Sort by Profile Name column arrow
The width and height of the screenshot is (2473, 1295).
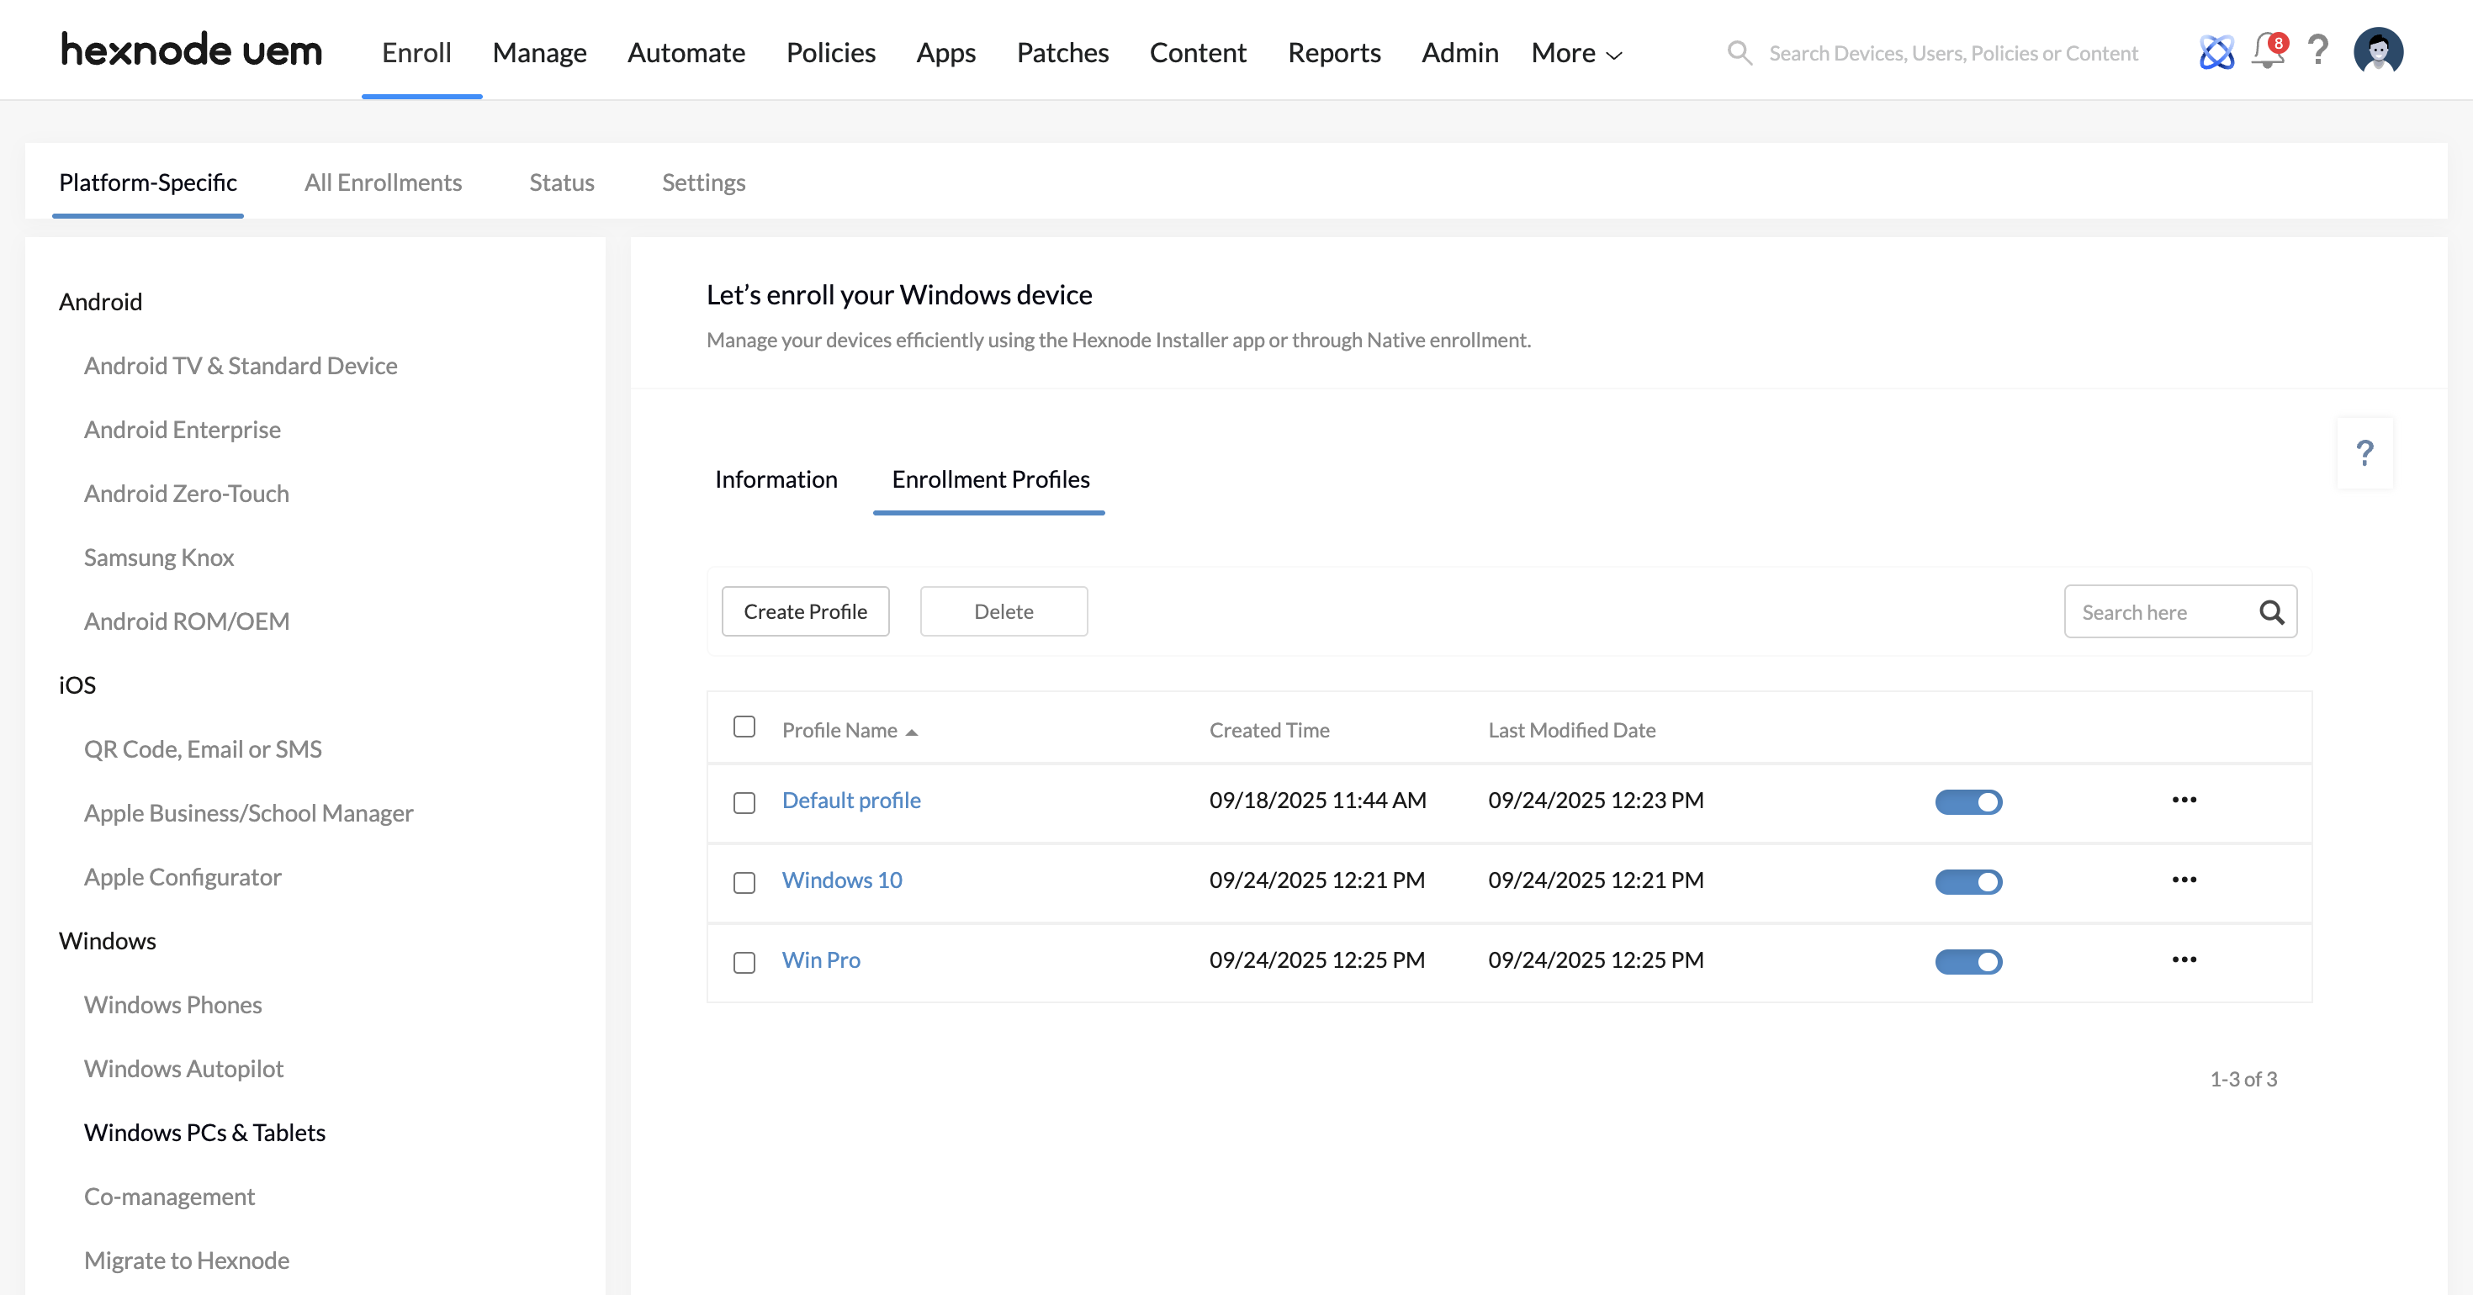pos(911,732)
